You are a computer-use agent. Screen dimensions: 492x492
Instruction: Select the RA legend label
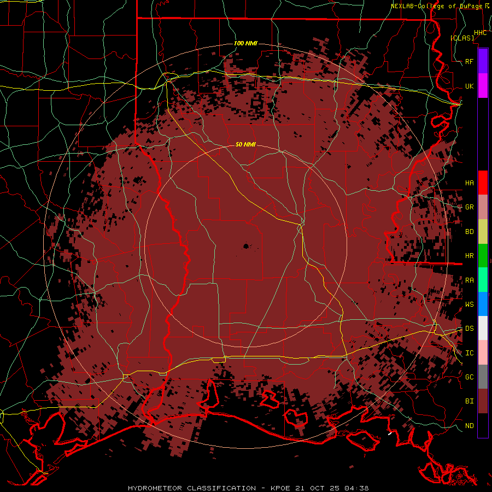point(470,280)
